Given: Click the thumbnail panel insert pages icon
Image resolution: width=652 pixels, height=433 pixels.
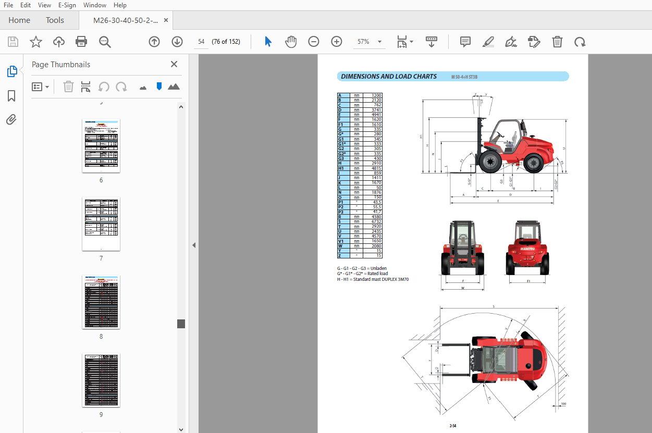Looking at the screenshot, I should (x=86, y=87).
